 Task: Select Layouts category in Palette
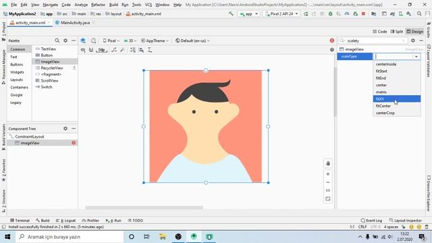coord(16,80)
